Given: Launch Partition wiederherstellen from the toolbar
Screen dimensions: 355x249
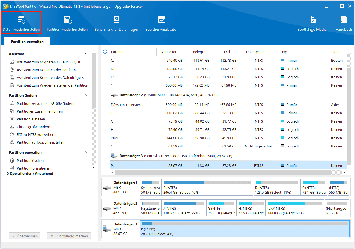Looking at the screenshot, I should pos(67,23).
